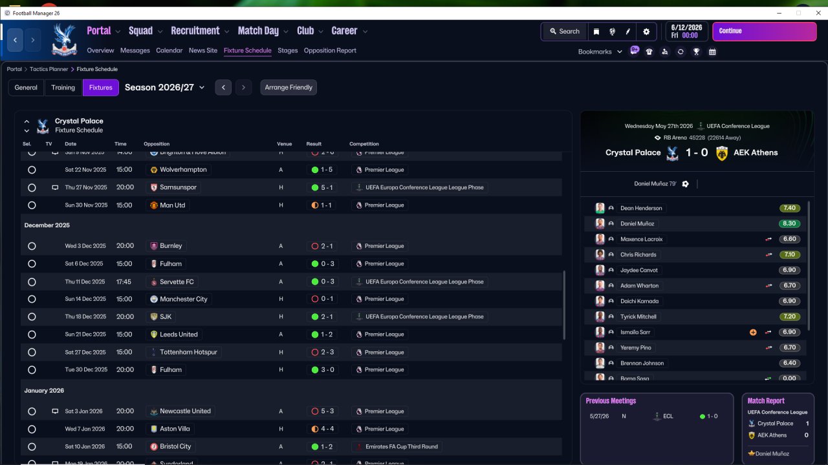Click the Arrange Friendly button
This screenshot has height=465, width=828.
pos(289,87)
